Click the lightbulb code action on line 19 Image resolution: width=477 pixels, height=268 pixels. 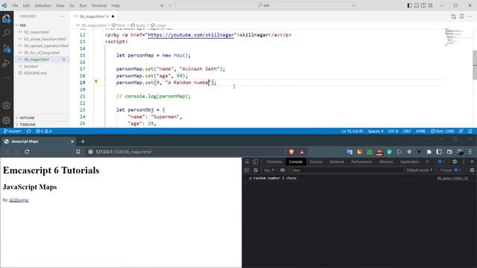(96, 81)
